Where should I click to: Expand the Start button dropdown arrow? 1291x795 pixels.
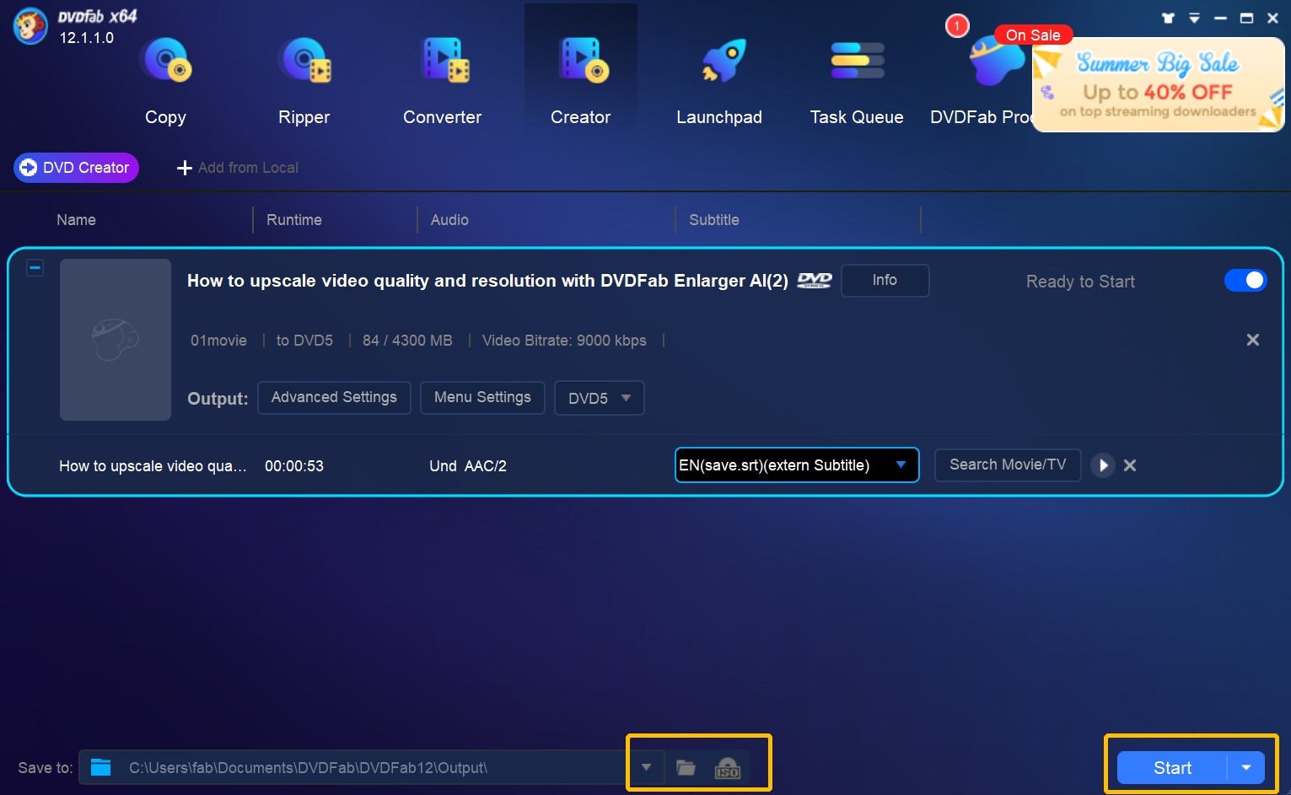1246,768
